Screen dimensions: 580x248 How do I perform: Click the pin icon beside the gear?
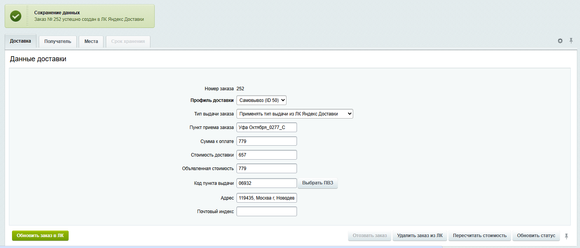tap(571, 41)
